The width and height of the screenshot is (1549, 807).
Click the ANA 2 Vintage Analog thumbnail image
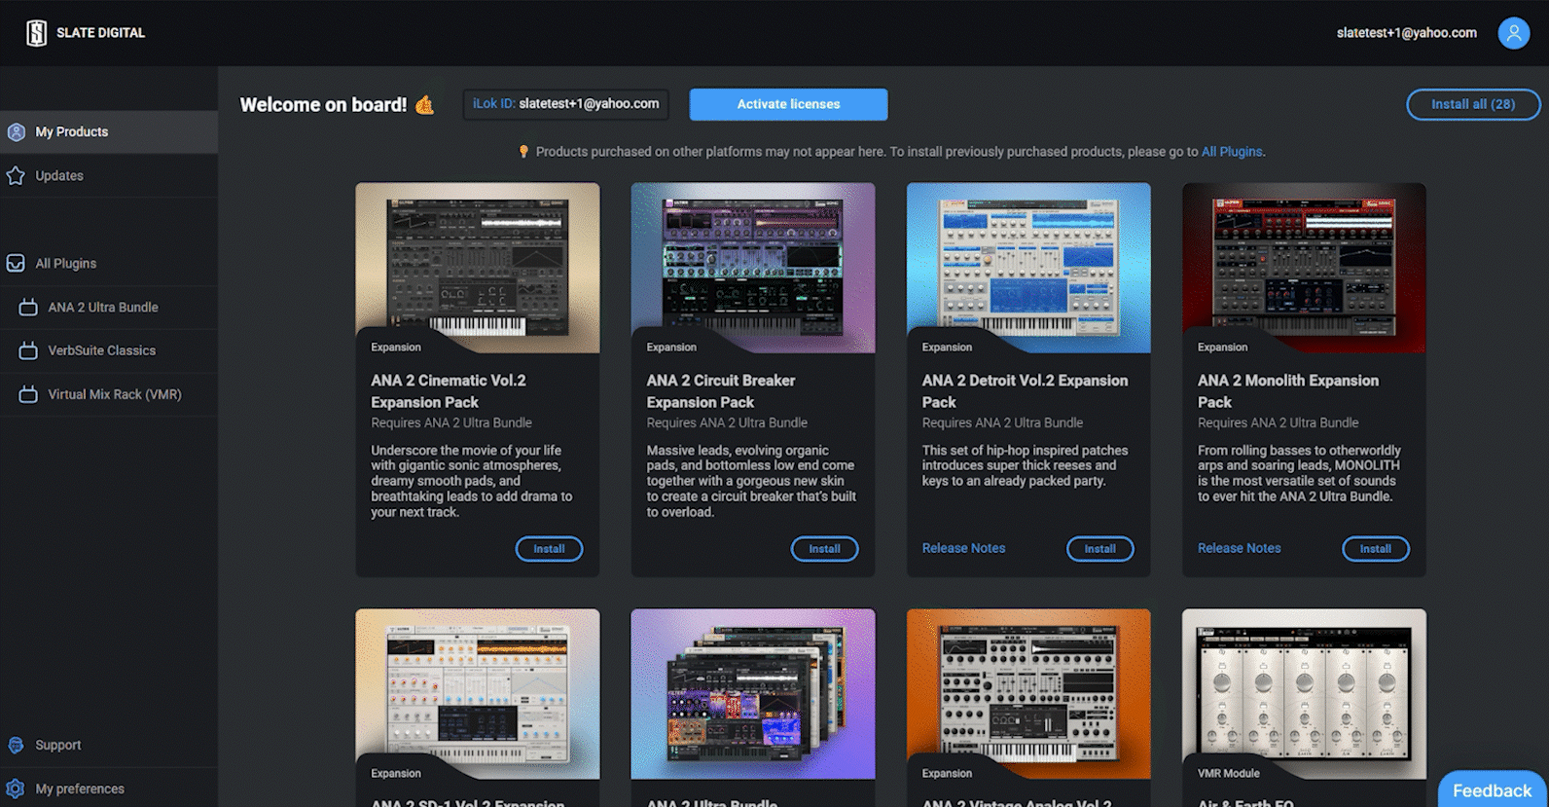pyautogui.click(x=1028, y=694)
